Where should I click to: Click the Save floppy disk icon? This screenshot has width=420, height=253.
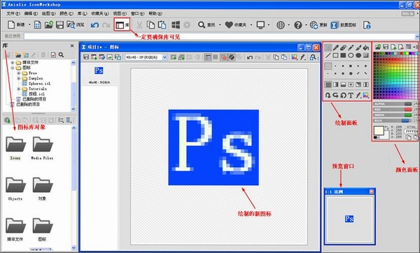click(59, 25)
